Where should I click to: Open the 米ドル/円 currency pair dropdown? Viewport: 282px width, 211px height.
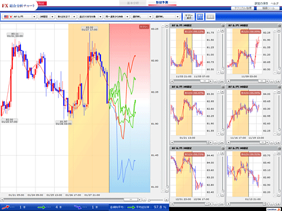click(19, 17)
